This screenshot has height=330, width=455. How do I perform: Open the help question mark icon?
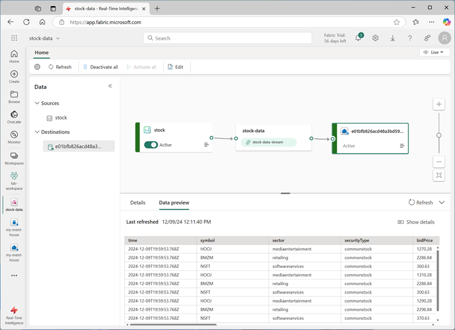tap(409, 38)
